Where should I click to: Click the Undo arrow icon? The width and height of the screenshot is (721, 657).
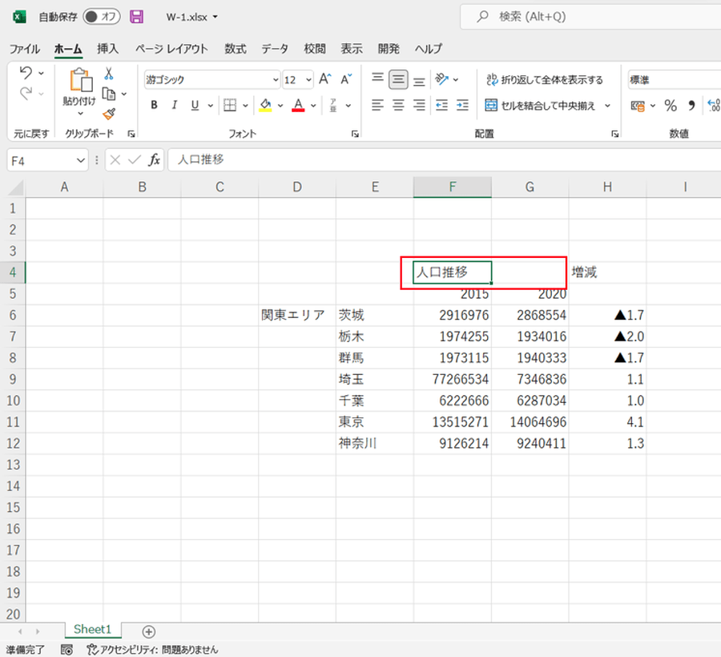click(x=26, y=74)
